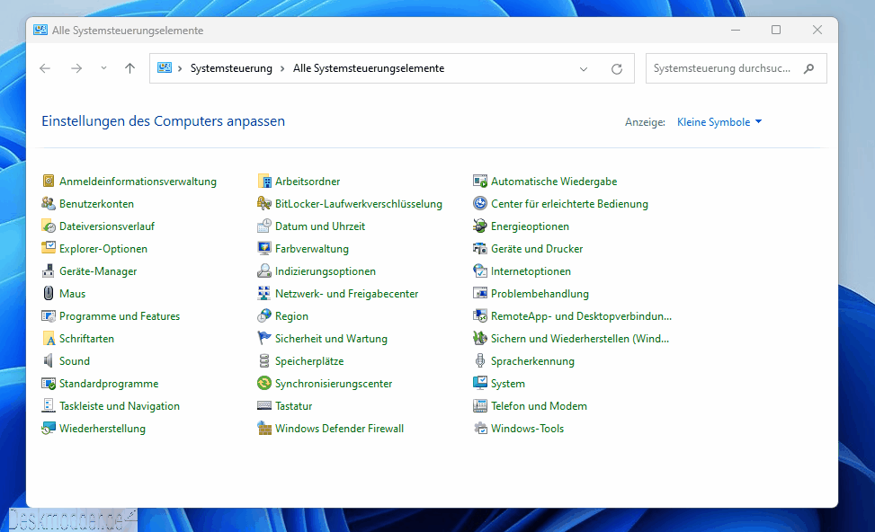Open the Programme und Features icon
This screenshot has height=532, width=875.
click(49, 315)
